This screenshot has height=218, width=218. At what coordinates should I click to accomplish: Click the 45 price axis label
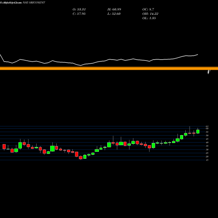[207, 139]
